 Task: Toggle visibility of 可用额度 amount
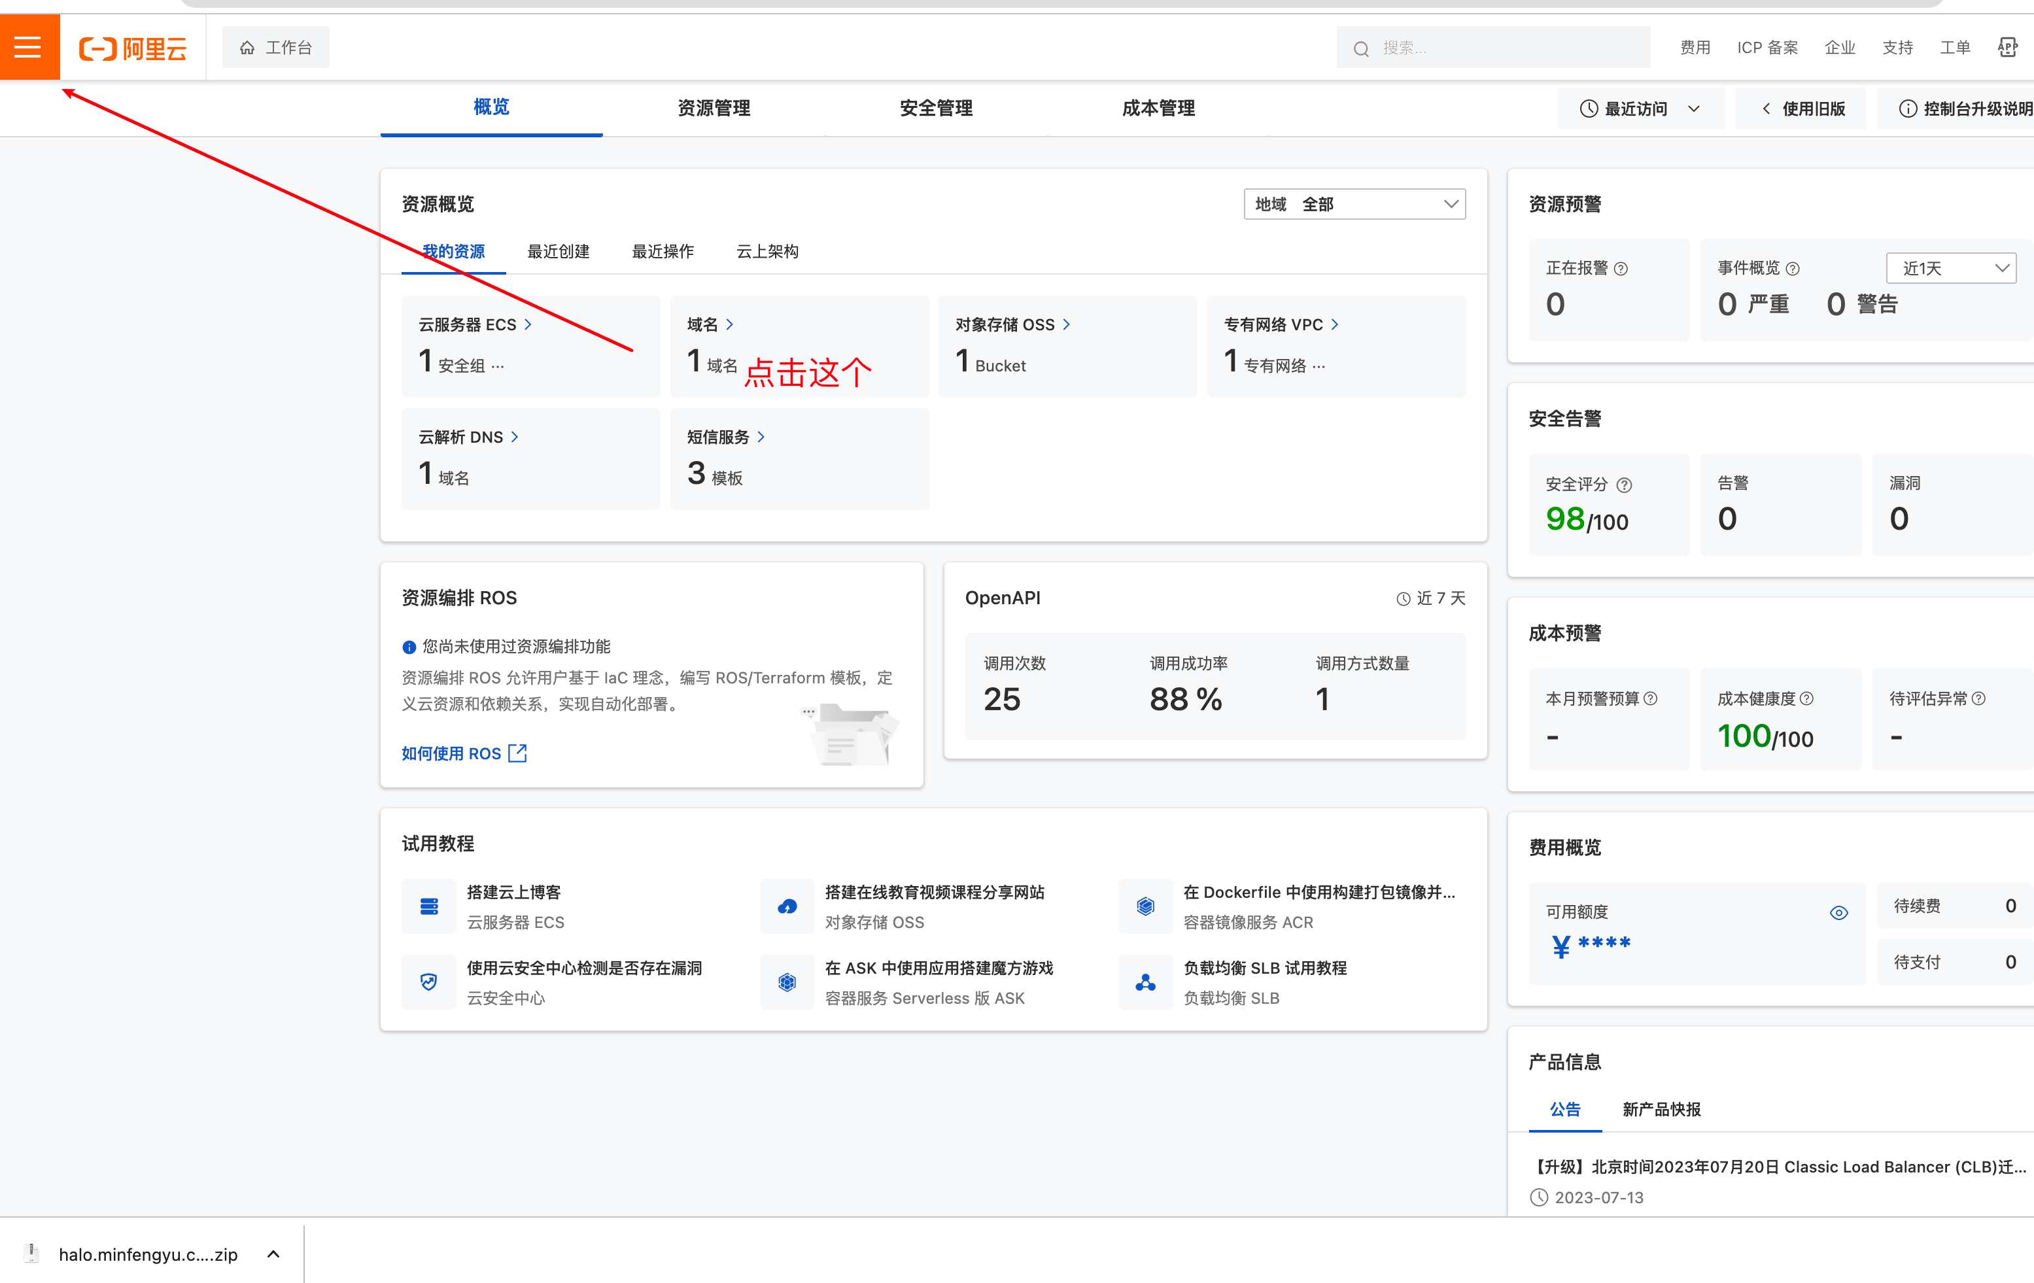click(1838, 913)
